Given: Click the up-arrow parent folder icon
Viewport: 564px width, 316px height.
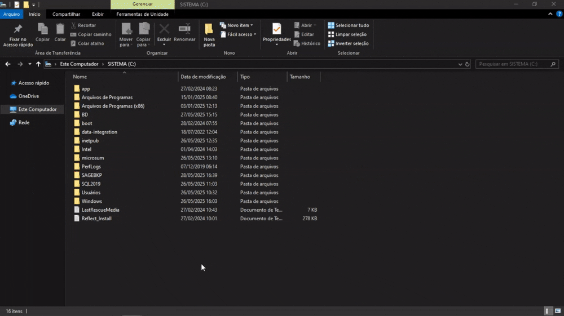Looking at the screenshot, I should click(38, 64).
